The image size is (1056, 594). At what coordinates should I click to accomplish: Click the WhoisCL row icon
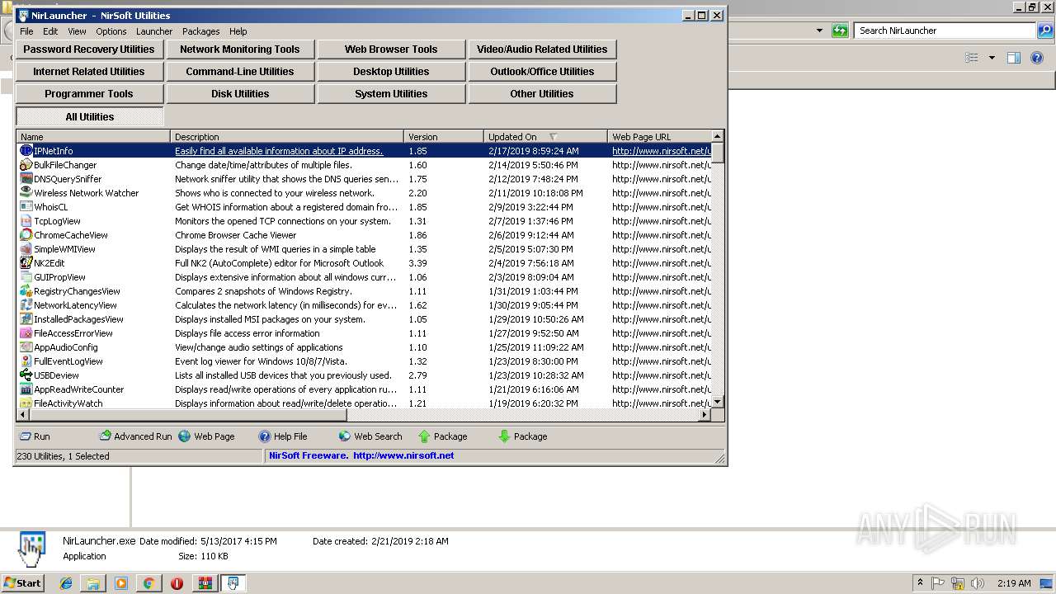[x=26, y=207]
